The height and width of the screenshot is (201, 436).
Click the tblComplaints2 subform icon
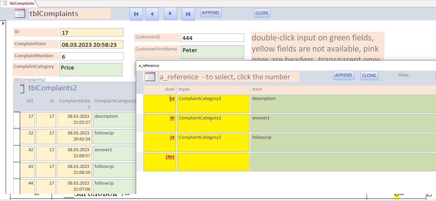tap(22, 88)
